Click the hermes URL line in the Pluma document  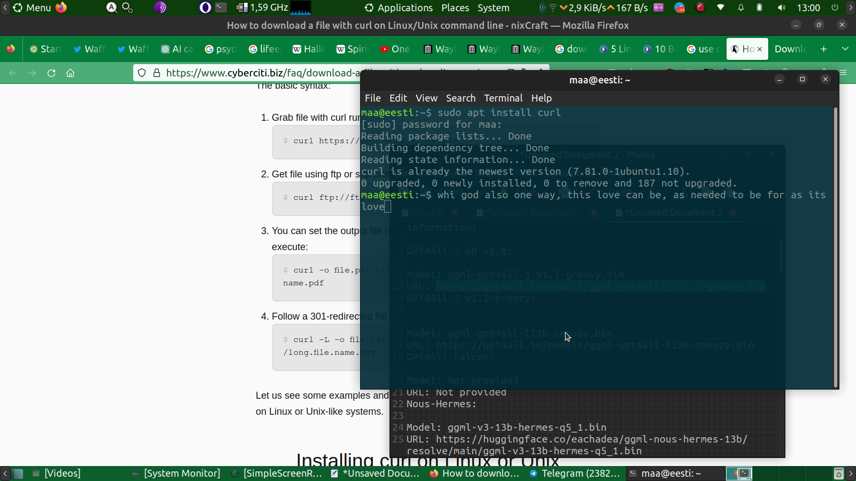point(577,445)
